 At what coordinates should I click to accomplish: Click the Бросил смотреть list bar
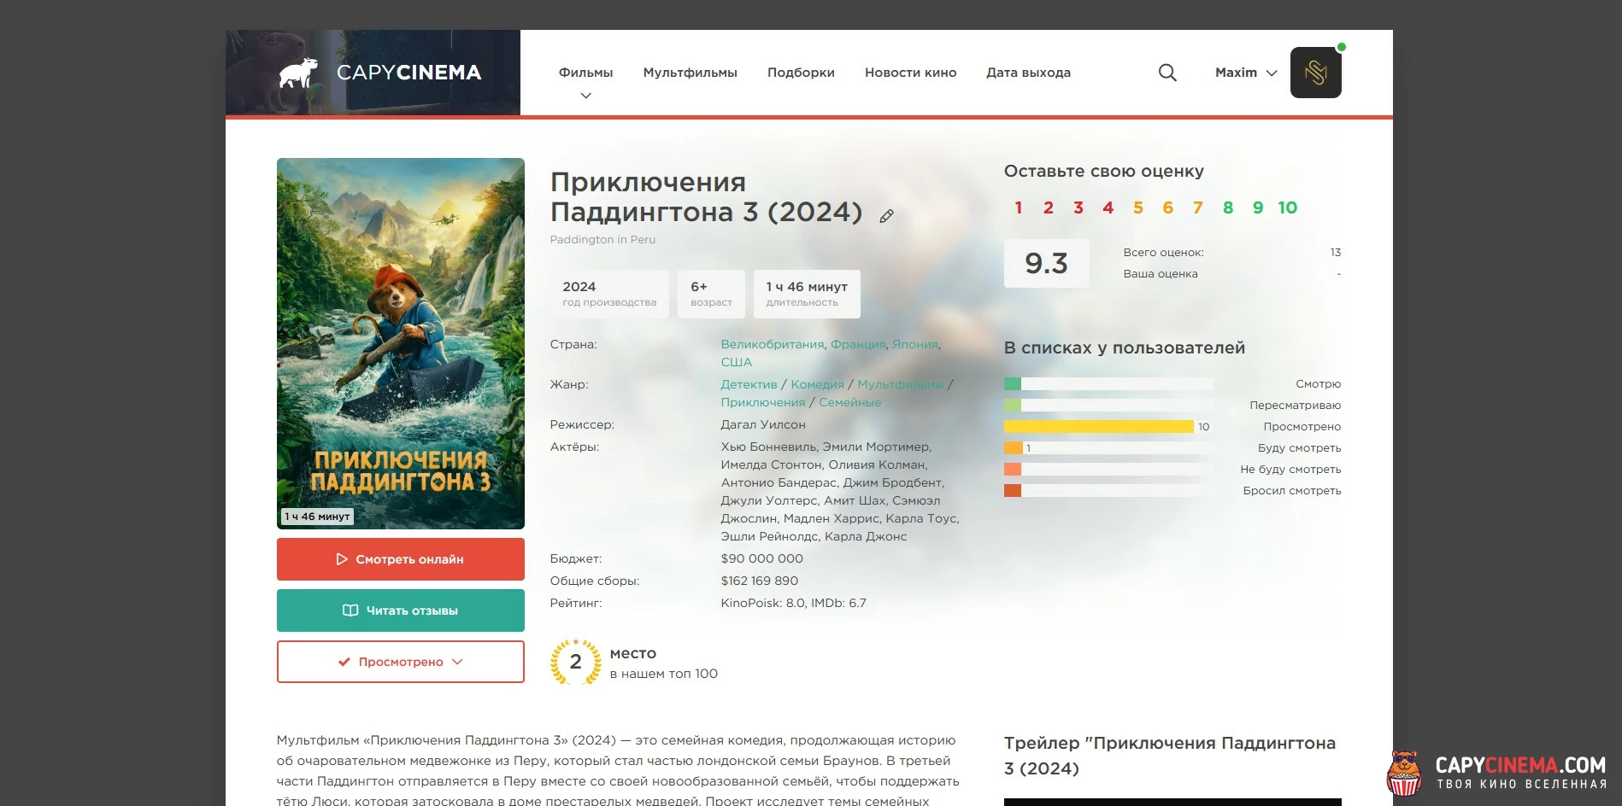[1013, 490]
